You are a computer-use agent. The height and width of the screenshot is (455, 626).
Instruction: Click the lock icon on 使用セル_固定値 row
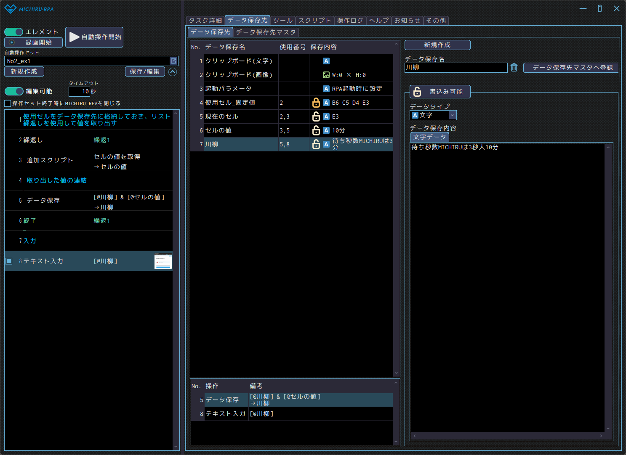click(x=316, y=103)
